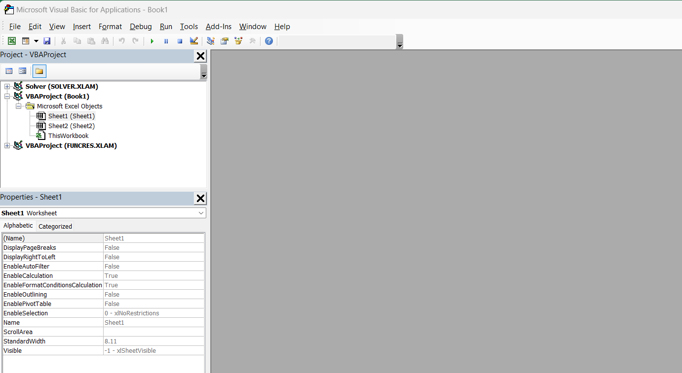Close the Properties - Sheet1 pane

pos(200,198)
